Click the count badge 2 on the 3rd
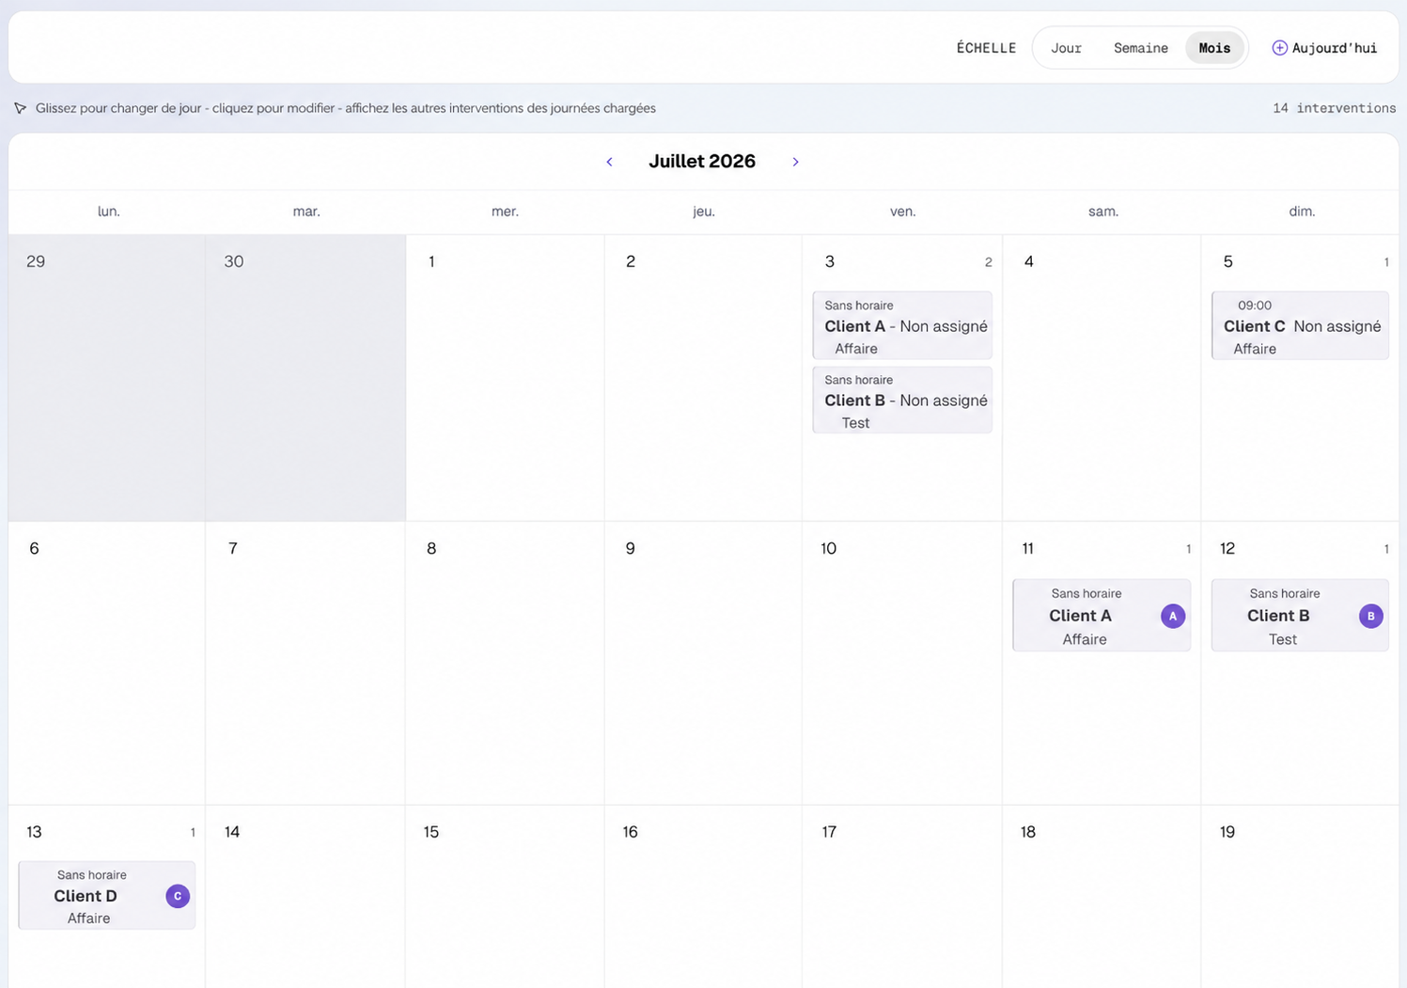The height and width of the screenshot is (988, 1407). 988,262
